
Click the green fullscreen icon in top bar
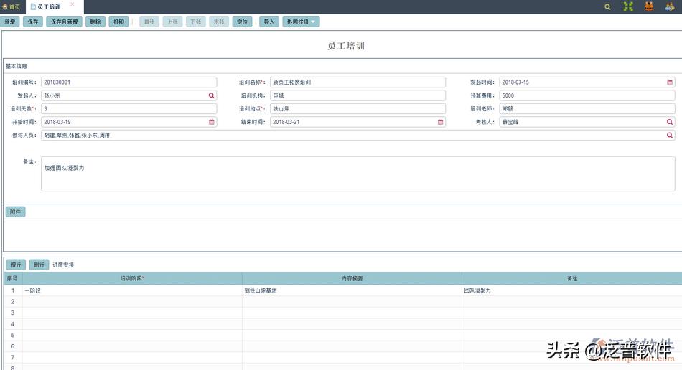coord(628,6)
